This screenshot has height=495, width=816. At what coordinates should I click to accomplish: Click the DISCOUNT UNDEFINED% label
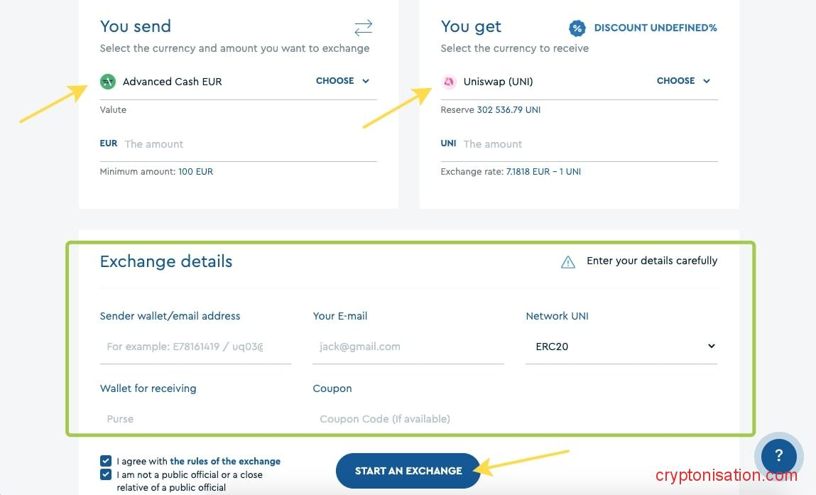[655, 28]
